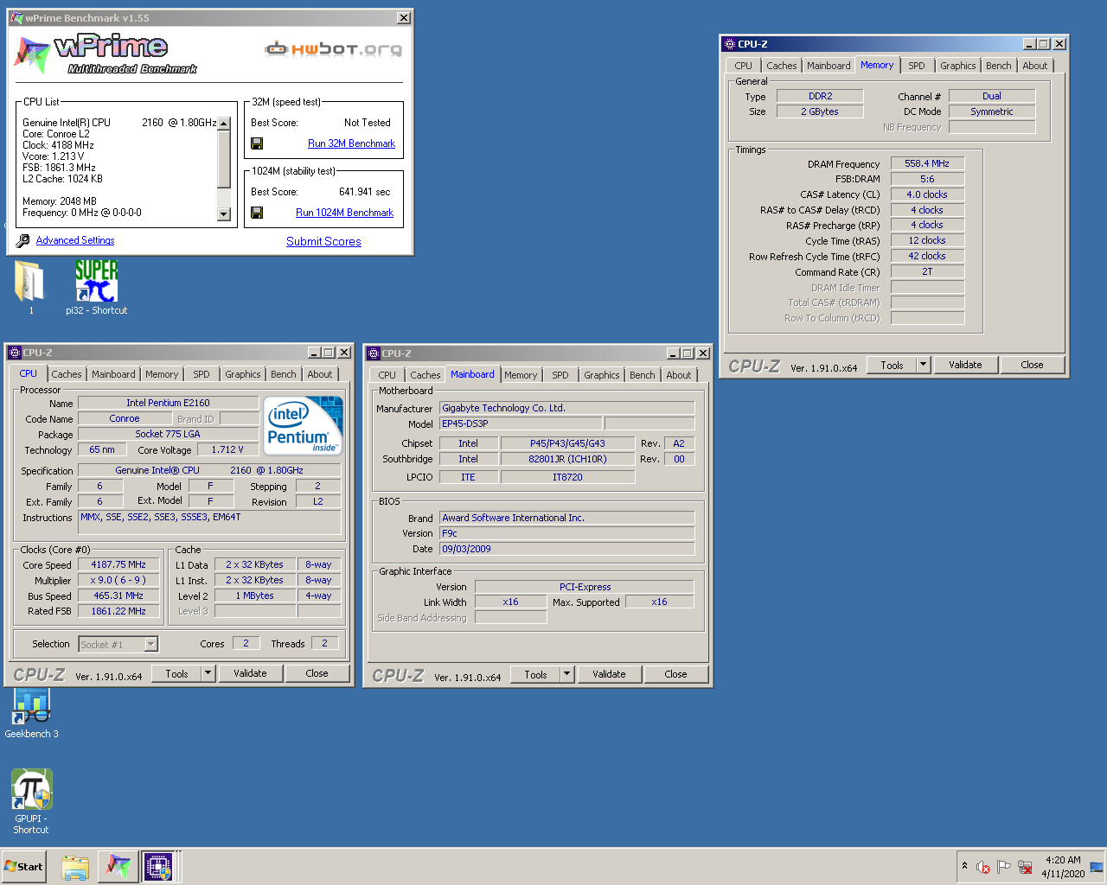Screen dimensions: 1107x885
Task: Click Close button in CPU window
Action: [317, 673]
